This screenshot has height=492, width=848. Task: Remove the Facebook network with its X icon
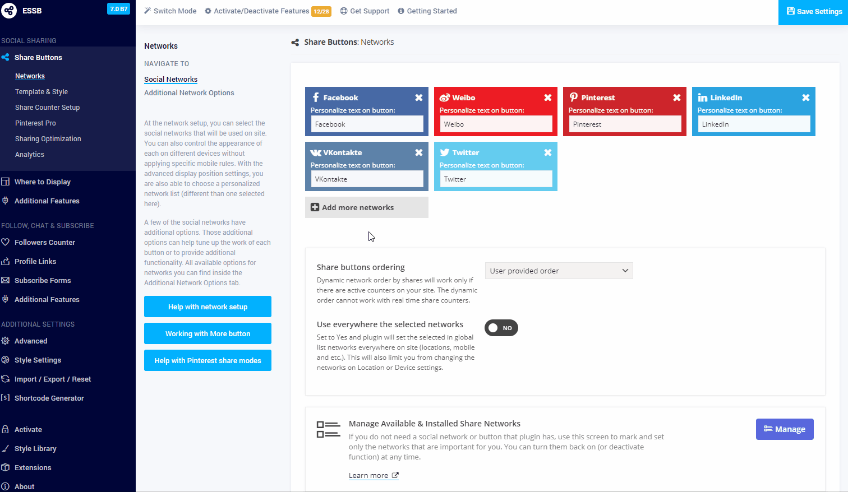pyautogui.click(x=418, y=98)
